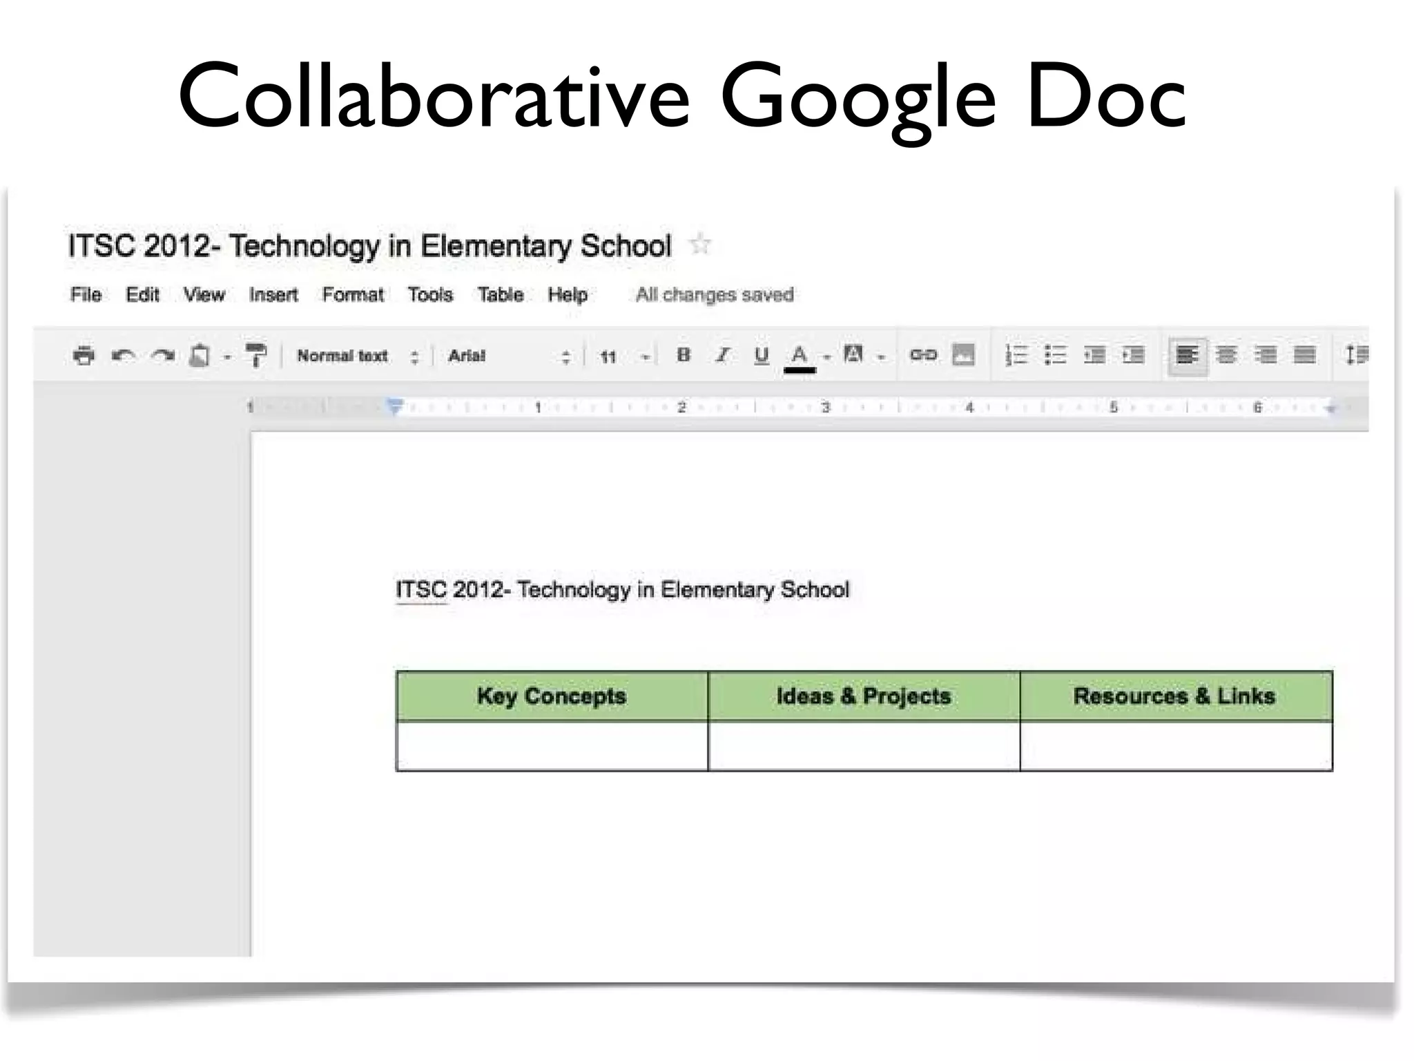Open the Table menu
The width and height of the screenshot is (1414, 1061).
(501, 295)
